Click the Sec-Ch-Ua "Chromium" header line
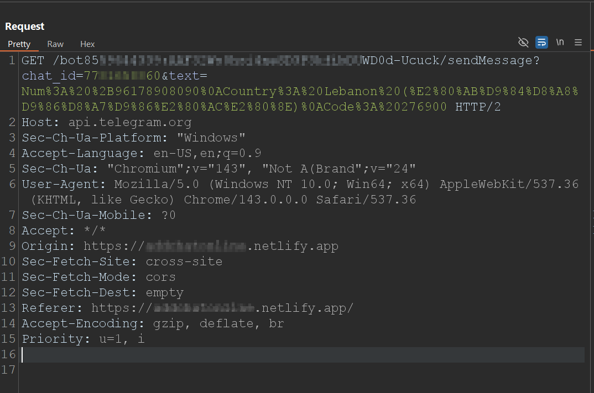The image size is (594, 393). click(218, 169)
